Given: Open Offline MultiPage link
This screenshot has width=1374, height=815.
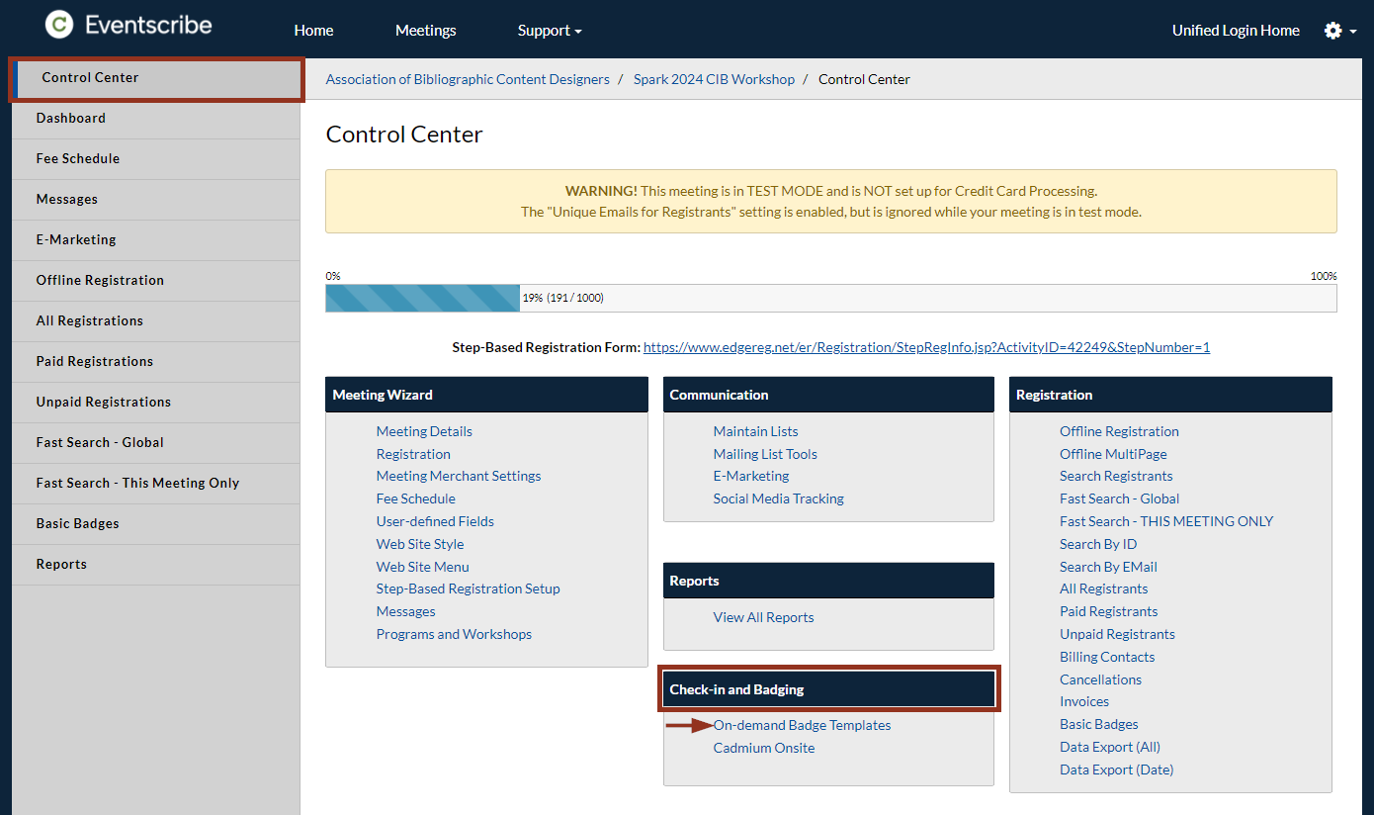Looking at the screenshot, I should [x=1113, y=454].
